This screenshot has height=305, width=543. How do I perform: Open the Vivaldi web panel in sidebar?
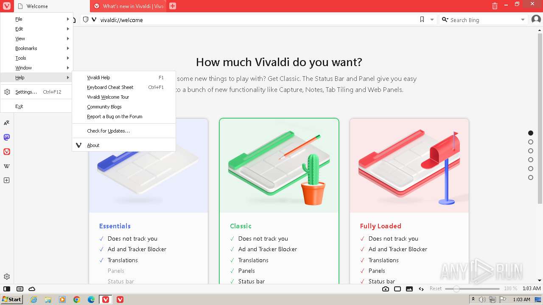pyautogui.click(x=7, y=152)
